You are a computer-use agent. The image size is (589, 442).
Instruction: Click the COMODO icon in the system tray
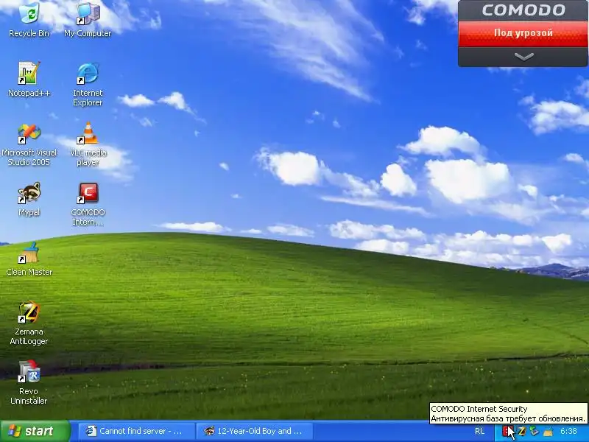click(507, 431)
